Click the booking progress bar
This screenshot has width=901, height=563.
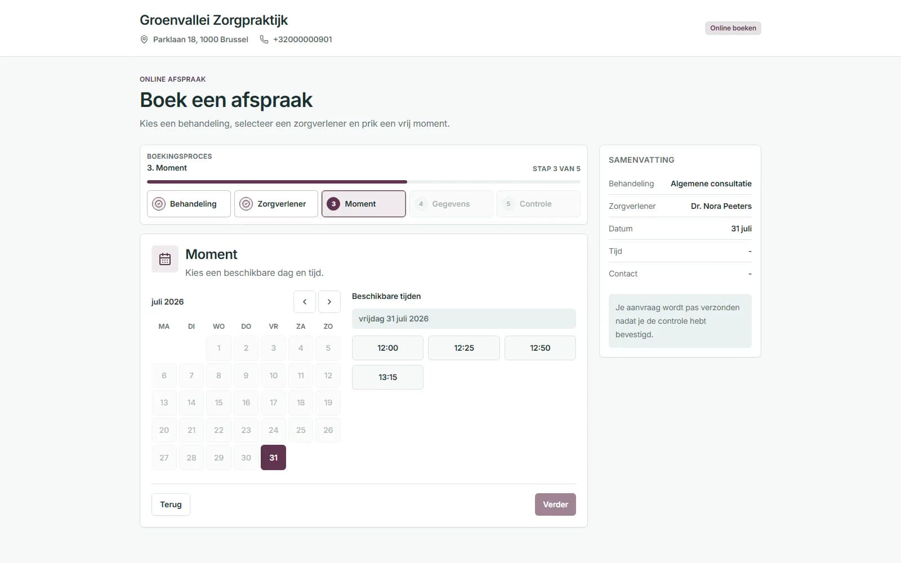pos(364,182)
